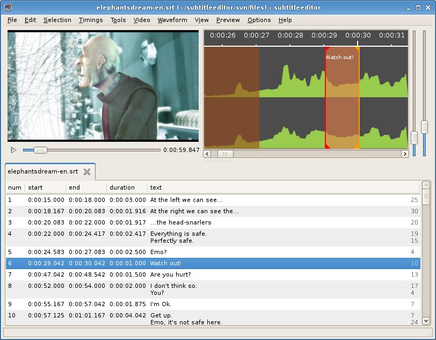Screen dimensions: 436x340
Task: Click duration 0:00:04.042
Action: click(128, 315)
